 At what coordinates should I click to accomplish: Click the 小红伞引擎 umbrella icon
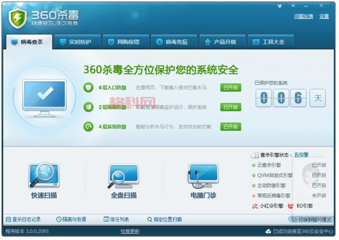point(255,206)
